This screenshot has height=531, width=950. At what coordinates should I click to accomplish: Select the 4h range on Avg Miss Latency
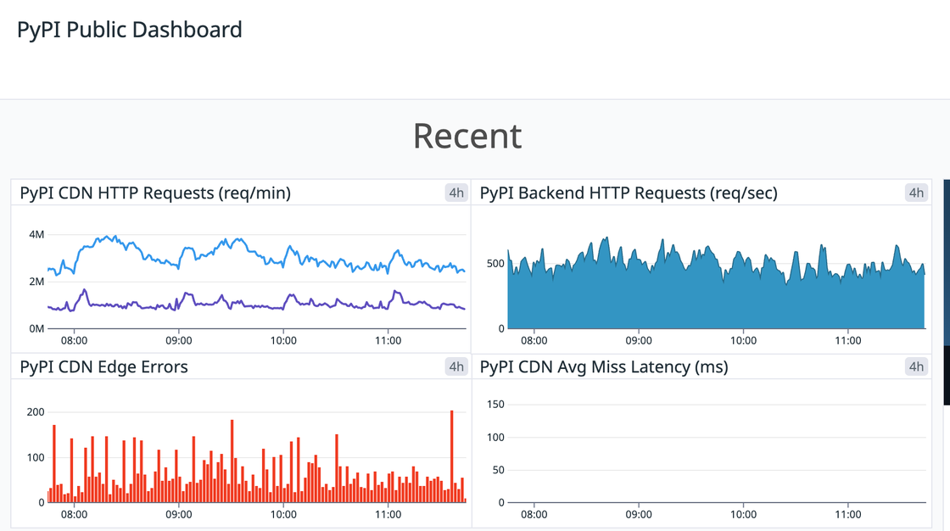[917, 366]
